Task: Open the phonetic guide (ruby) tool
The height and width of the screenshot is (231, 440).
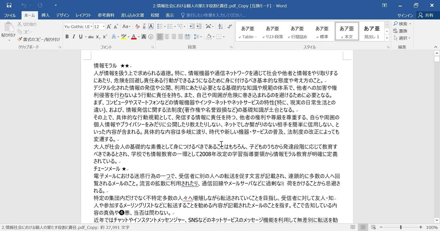Action: pyautogui.click(x=144, y=26)
